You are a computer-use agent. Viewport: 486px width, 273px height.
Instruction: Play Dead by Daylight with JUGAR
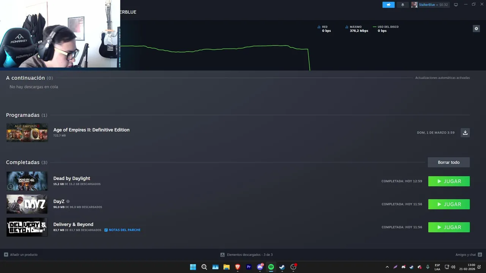point(449,181)
